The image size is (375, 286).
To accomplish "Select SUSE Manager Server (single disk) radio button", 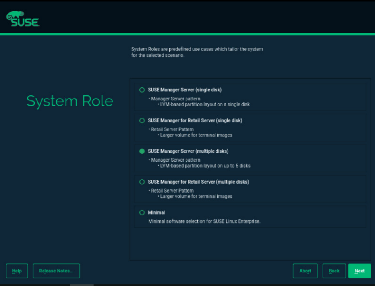I will point(142,90).
